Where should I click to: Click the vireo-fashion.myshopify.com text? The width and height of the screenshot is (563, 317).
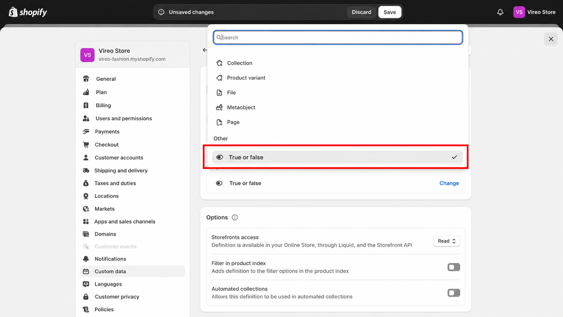click(132, 59)
